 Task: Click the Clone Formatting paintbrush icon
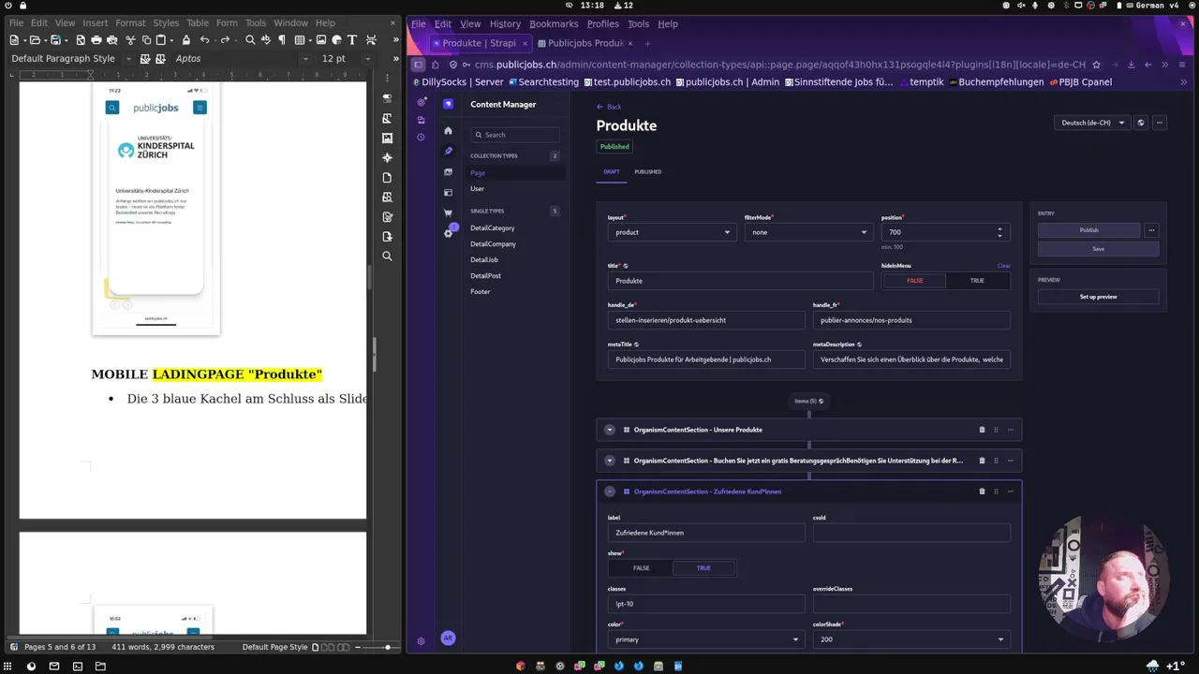coord(185,40)
